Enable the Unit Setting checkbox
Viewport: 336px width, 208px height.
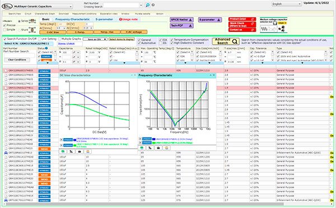tap(39, 39)
